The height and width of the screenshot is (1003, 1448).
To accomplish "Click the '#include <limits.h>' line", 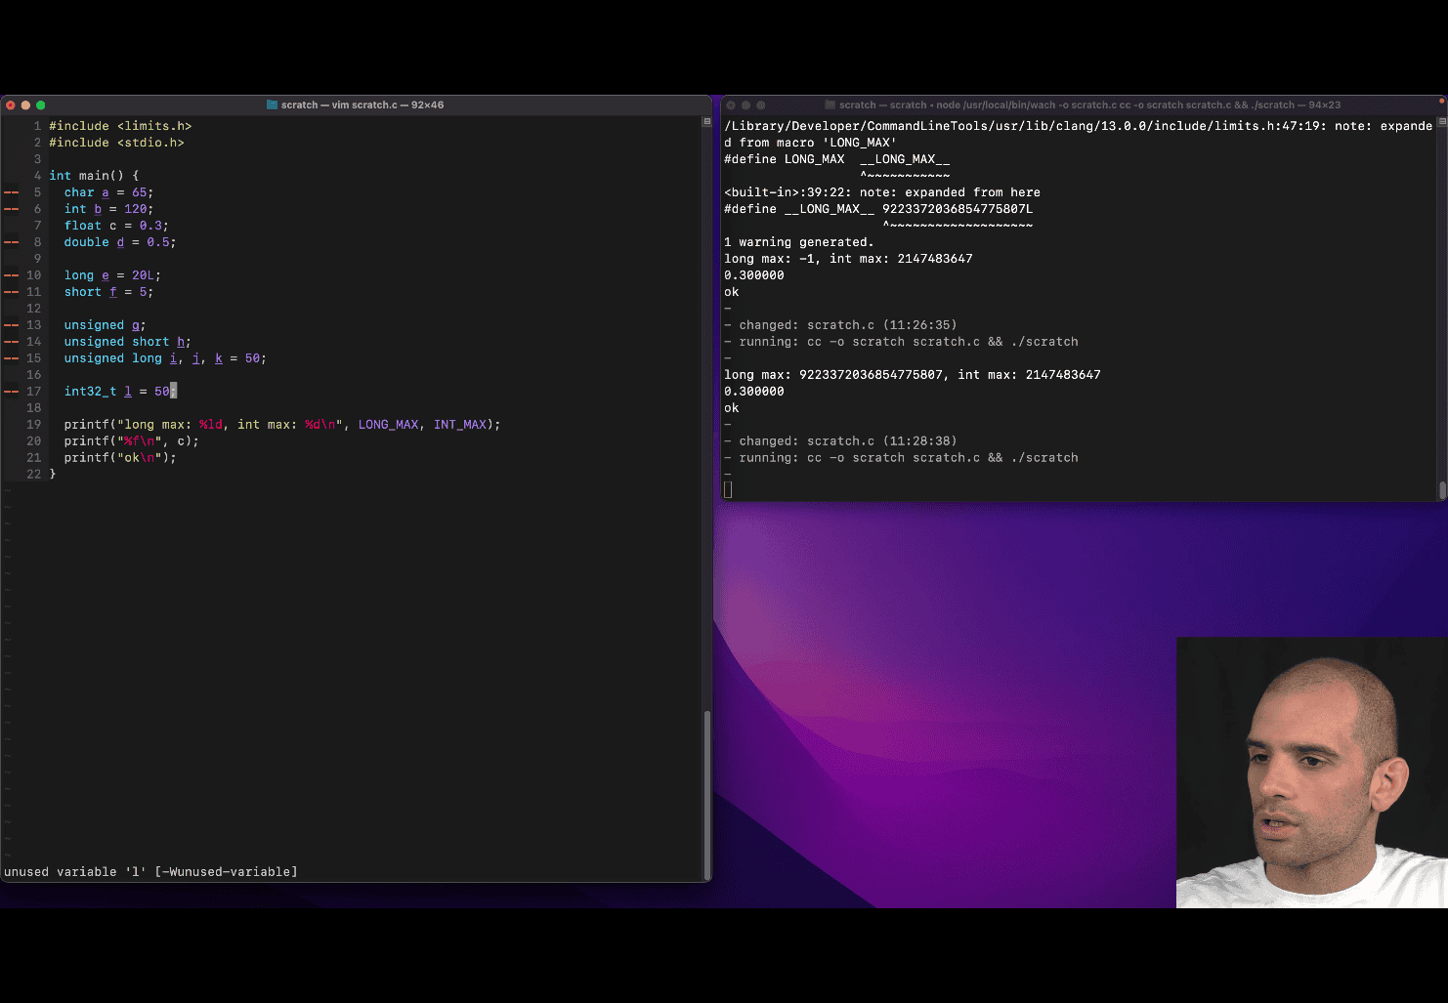I will 120,126.
